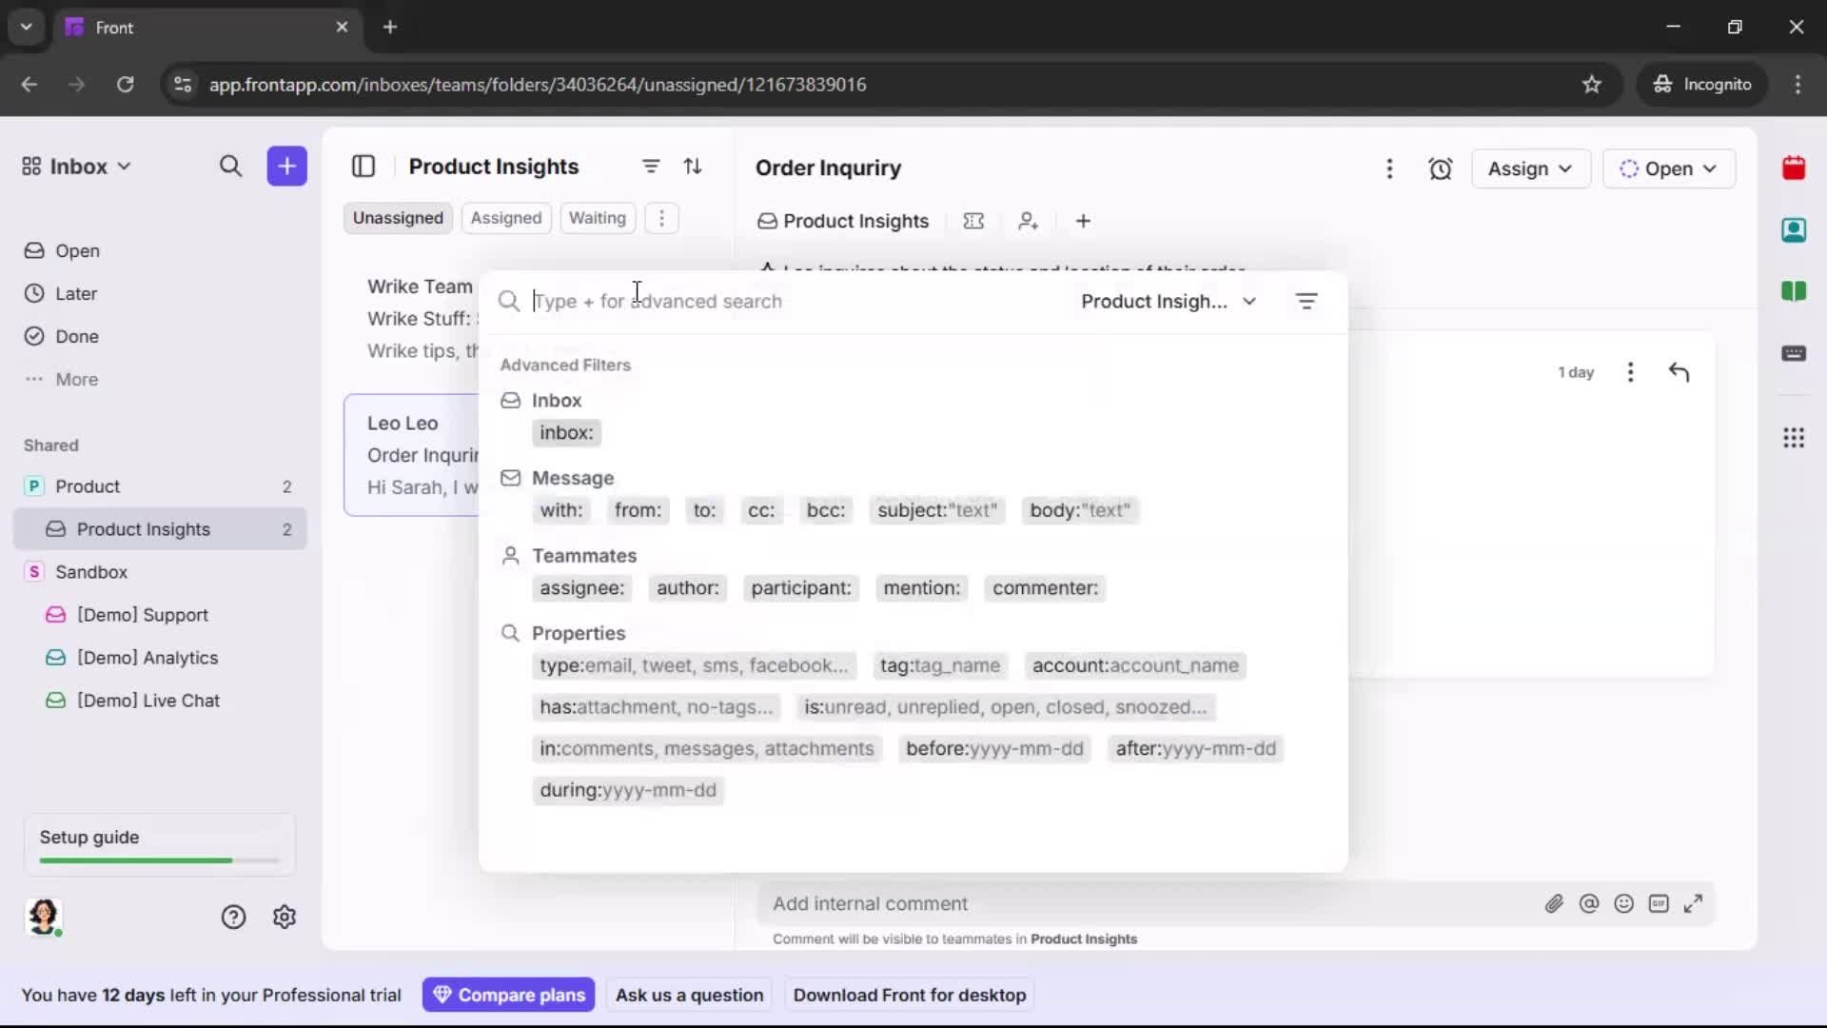
Task: Change search scope via Product Insights dropdown
Action: 1169,302
